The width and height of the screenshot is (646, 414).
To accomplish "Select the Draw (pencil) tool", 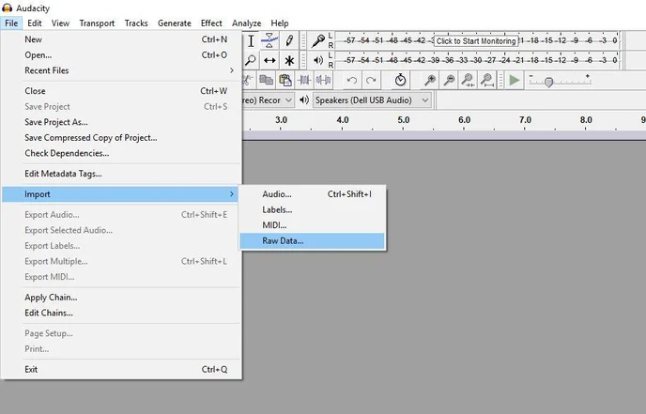I will click(289, 40).
